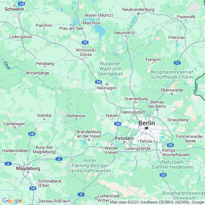Click the Eberswalde town marker
Viewport: 205px width, 205px height.
[x=172, y=94]
